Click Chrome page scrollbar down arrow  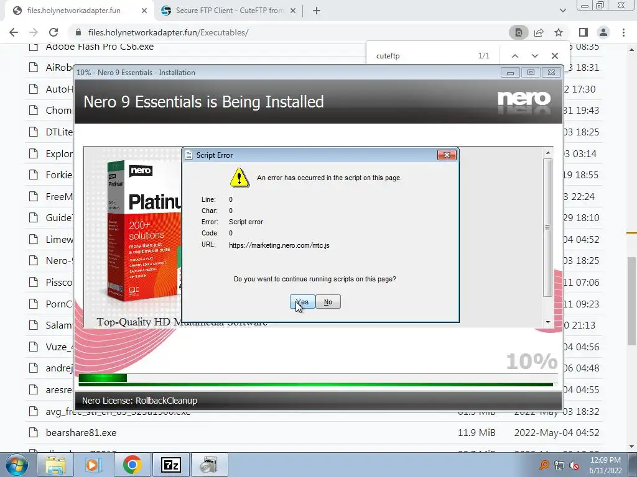point(631,447)
